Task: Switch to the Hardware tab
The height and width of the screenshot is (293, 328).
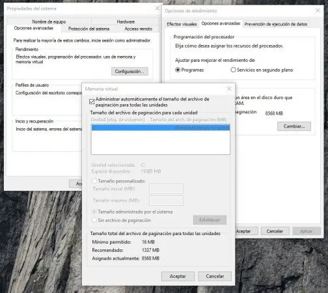Action: coord(126,21)
